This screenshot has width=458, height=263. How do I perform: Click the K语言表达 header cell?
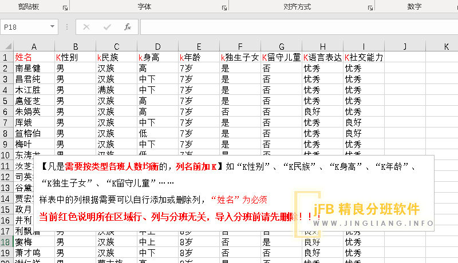[x=322, y=57]
